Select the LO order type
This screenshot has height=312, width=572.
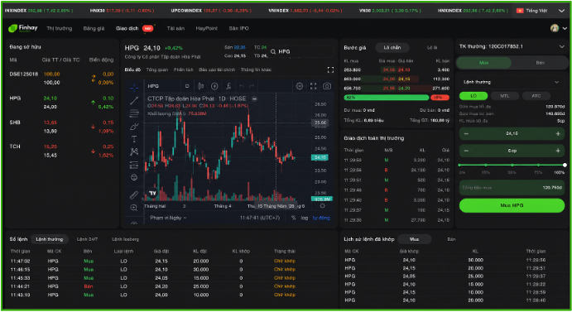(473, 96)
